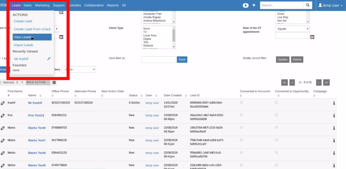Screen dimensions: 346x169
Task: Sort by Status column arrows
Action: click(141, 95)
